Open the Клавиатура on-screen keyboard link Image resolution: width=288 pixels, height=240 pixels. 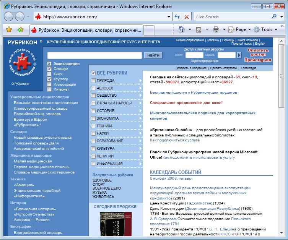[248, 68]
